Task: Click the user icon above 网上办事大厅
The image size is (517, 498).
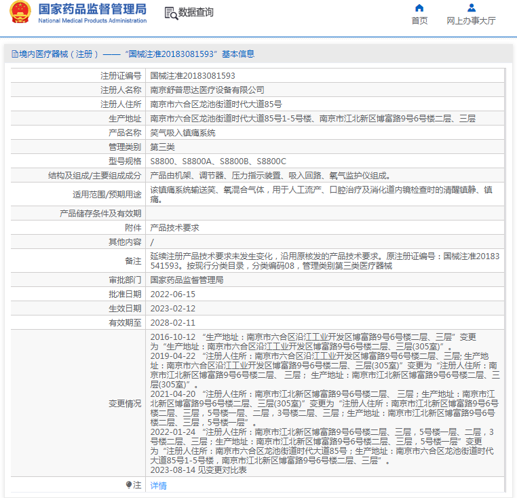Action: pos(472,7)
